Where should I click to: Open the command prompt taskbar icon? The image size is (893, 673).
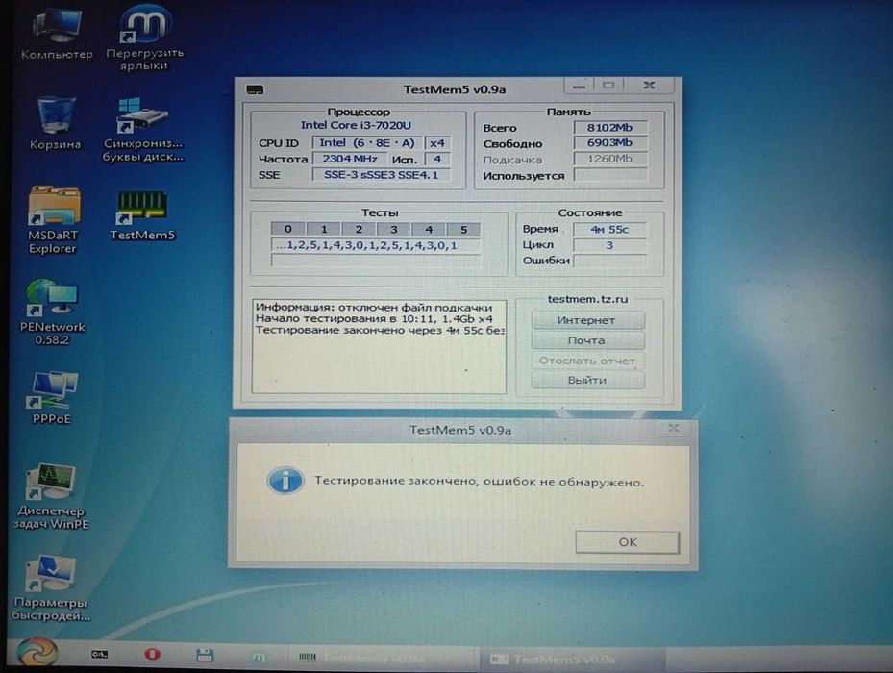coord(100,654)
